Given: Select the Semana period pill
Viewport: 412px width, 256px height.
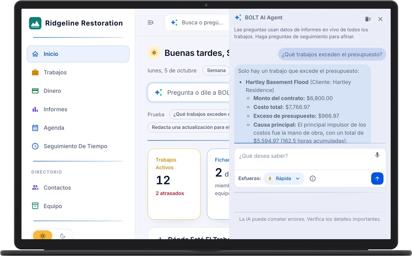Looking at the screenshot, I should click(216, 71).
